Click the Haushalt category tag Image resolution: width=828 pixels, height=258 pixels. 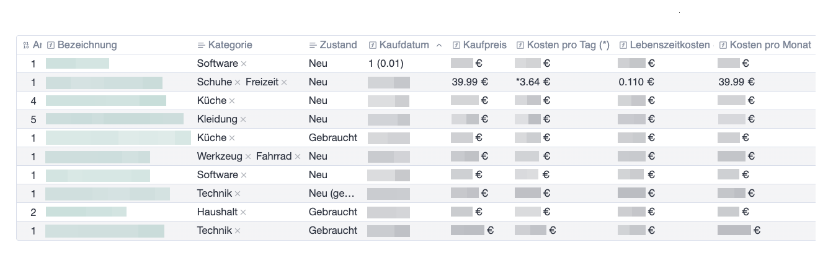click(217, 212)
